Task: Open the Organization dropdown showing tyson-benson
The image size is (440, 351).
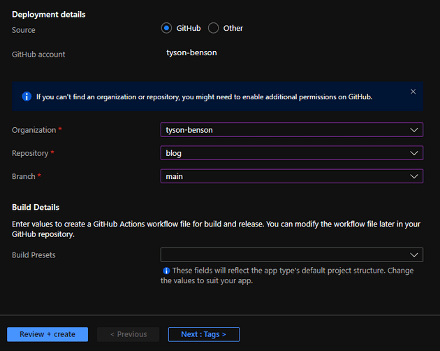Action: pyautogui.click(x=292, y=130)
